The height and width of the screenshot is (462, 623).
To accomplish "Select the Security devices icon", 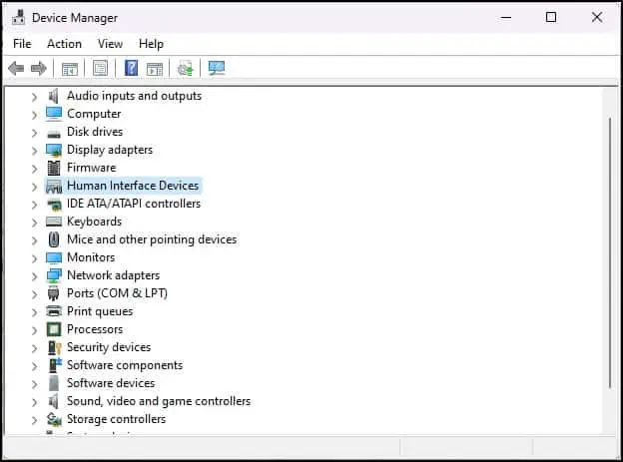I will click(54, 347).
